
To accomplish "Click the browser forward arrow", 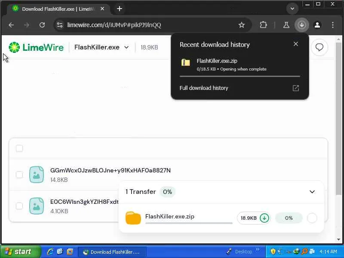I will tap(27, 25).
